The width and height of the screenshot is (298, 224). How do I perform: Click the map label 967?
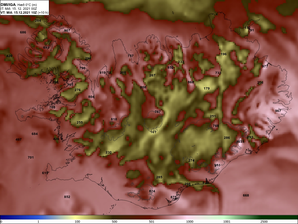click(278, 111)
